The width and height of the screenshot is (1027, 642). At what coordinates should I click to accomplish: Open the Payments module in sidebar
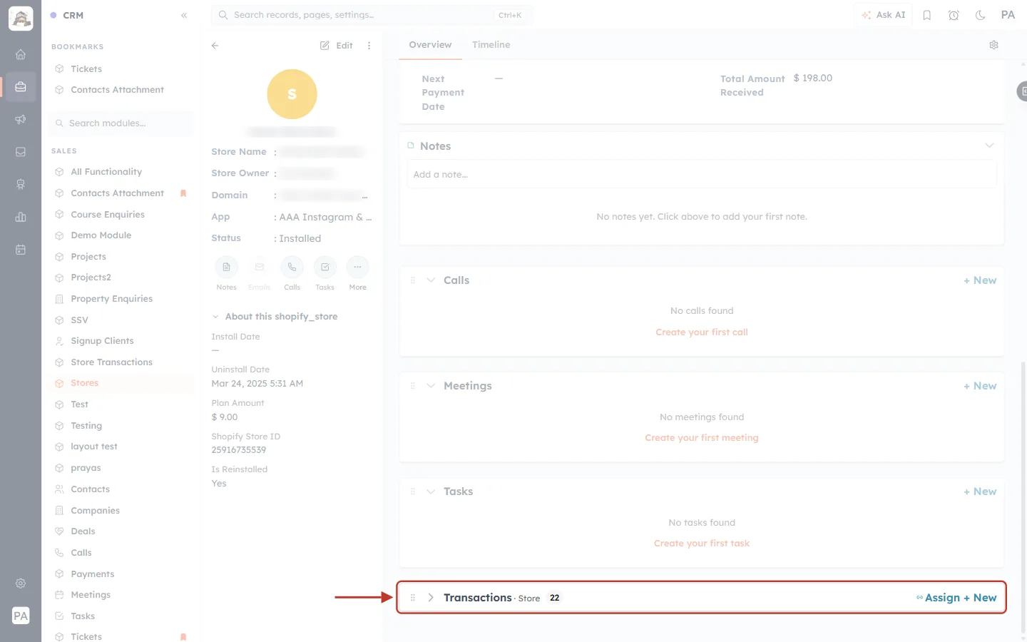click(x=92, y=574)
